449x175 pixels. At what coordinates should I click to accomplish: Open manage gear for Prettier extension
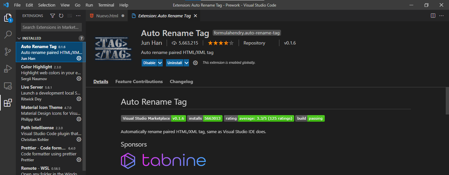pyautogui.click(x=79, y=160)
